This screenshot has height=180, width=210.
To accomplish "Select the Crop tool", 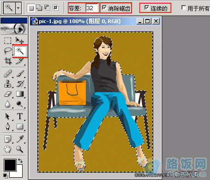I will pyautogui.click(x=8, y=61).
